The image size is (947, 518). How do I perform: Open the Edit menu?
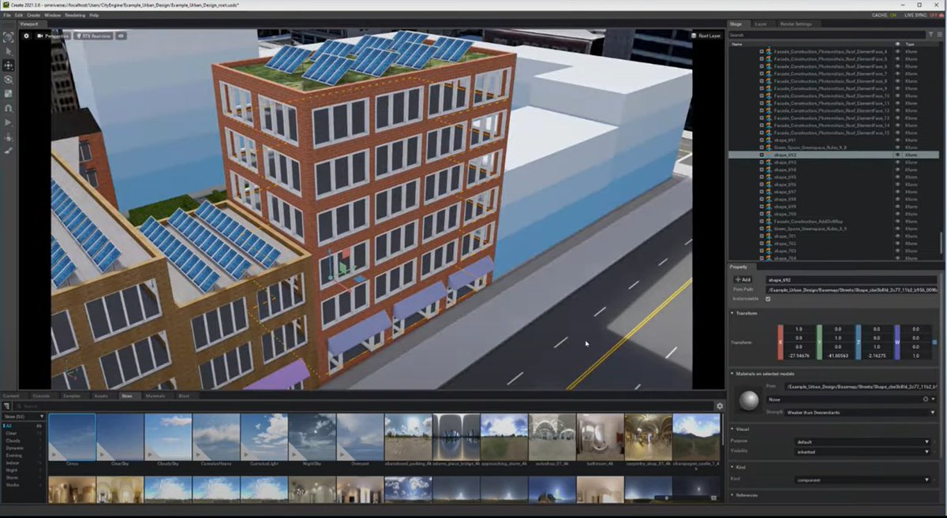point(19,15)
